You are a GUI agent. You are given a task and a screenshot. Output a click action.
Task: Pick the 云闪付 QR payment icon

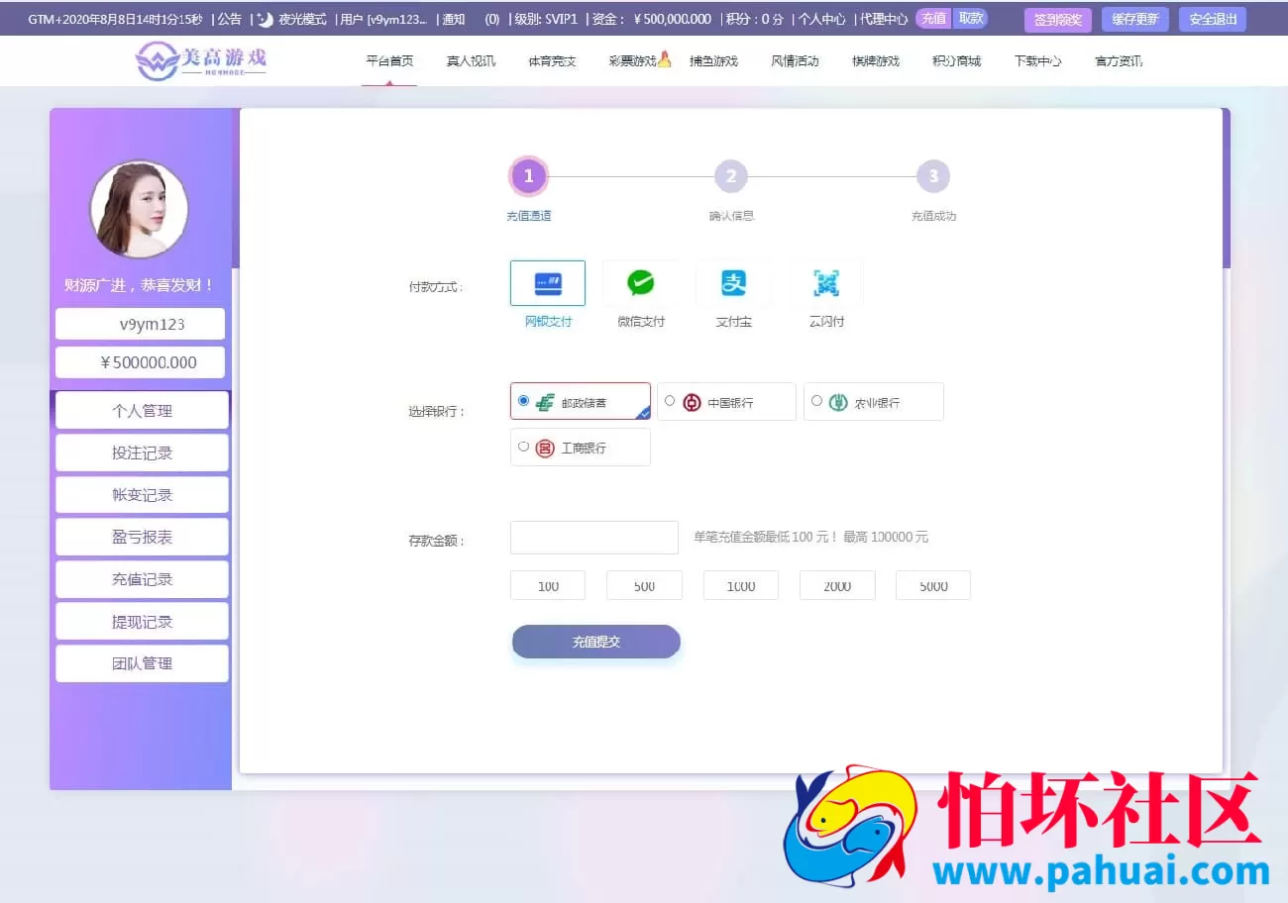click(825, 282)
